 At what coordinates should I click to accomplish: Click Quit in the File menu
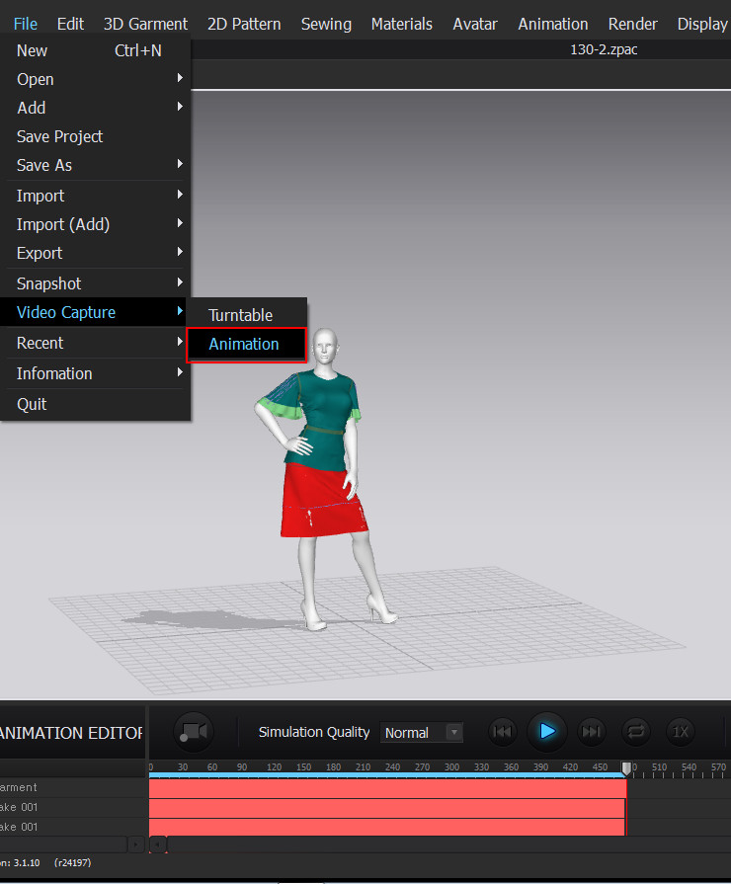point(32,404)
